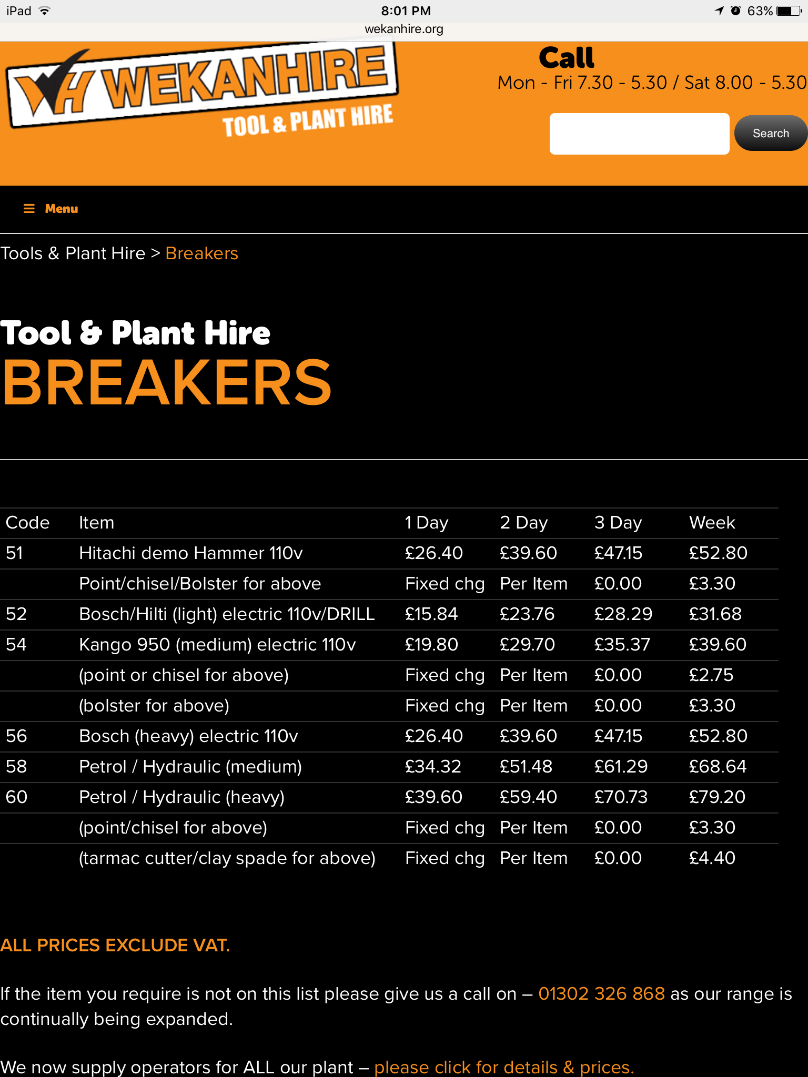Viewport: 808px width, 1077px height.
Task: Select '(tarmac cutter/clay spade for above)' row
Action: (x=227, y=858)
